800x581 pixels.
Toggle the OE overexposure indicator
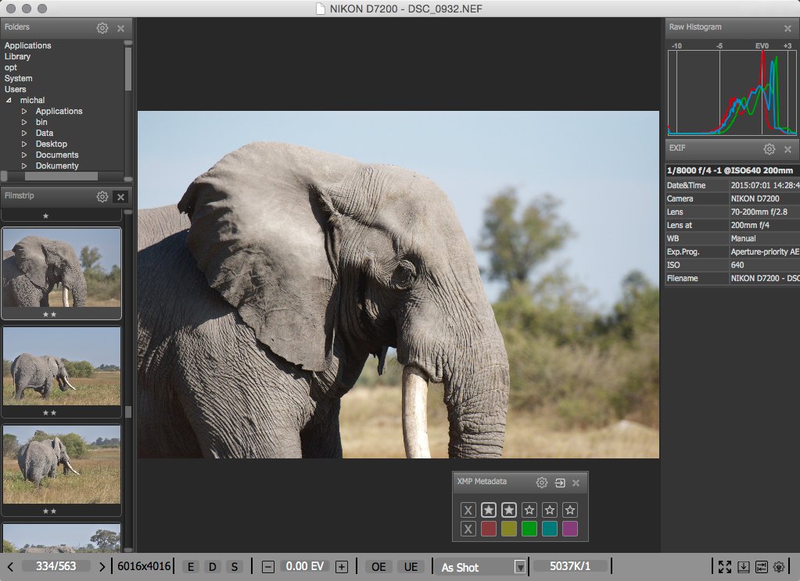coord(378,567)
